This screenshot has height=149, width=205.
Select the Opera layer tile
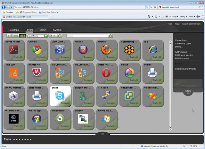click(107, 73)
